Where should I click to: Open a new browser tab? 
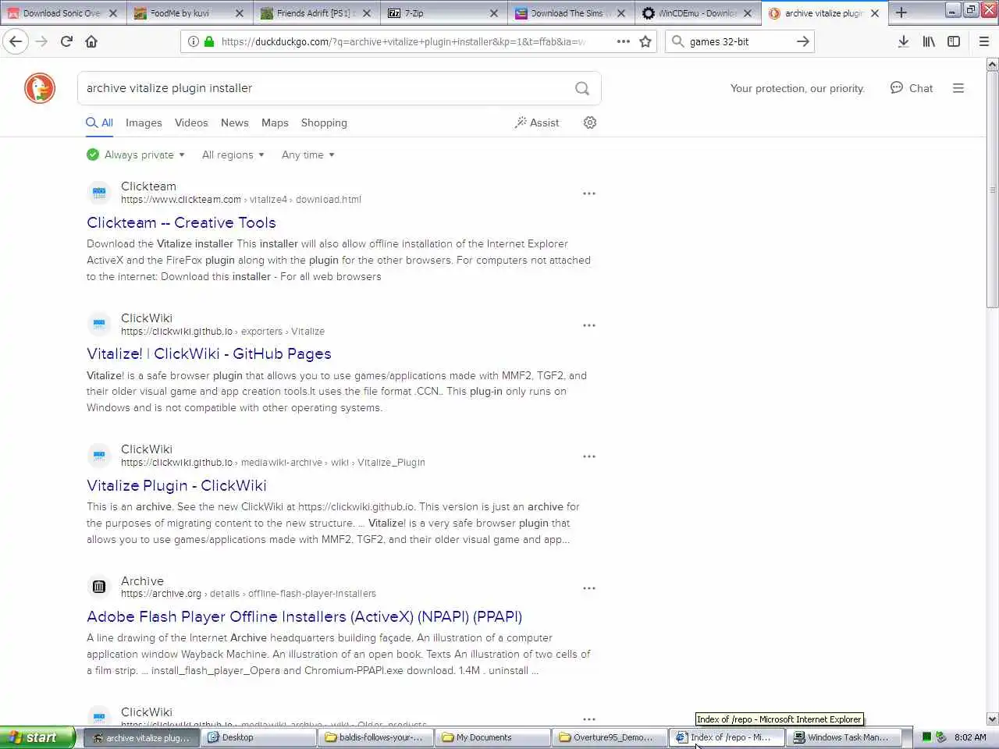901,12
